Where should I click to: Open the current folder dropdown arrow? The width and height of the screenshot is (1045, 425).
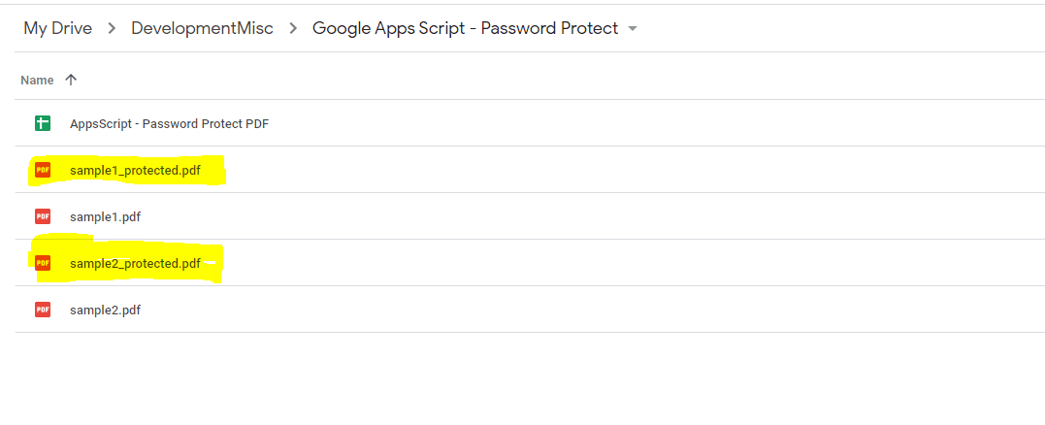[x=633, y=29]
